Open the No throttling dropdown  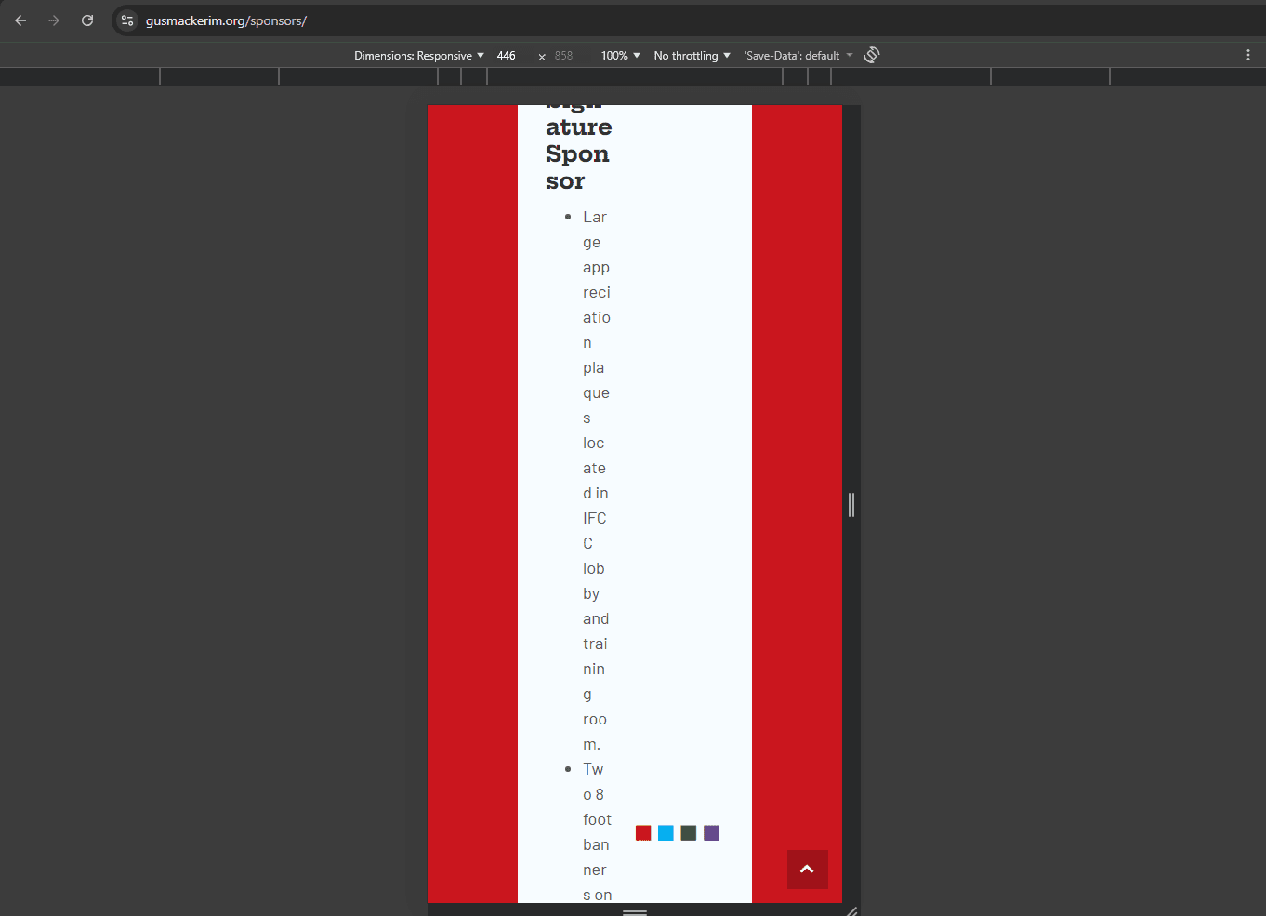click(692, 56)
